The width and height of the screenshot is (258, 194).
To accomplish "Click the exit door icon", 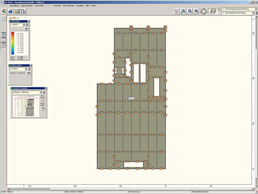I will [x=23, y=11].
